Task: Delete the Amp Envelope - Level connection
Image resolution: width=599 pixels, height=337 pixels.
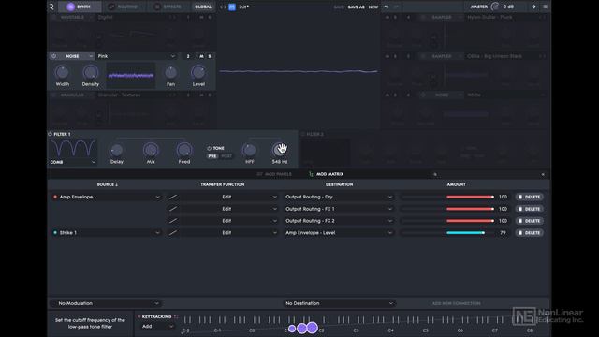Action: pyautogui.click(x=529, y=233)
